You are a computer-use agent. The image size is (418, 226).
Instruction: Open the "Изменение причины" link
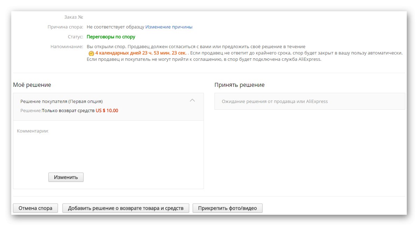coord(169,27)
